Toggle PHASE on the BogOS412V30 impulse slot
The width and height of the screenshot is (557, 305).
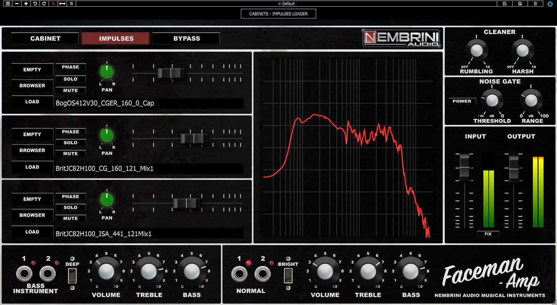click(70, 67)
